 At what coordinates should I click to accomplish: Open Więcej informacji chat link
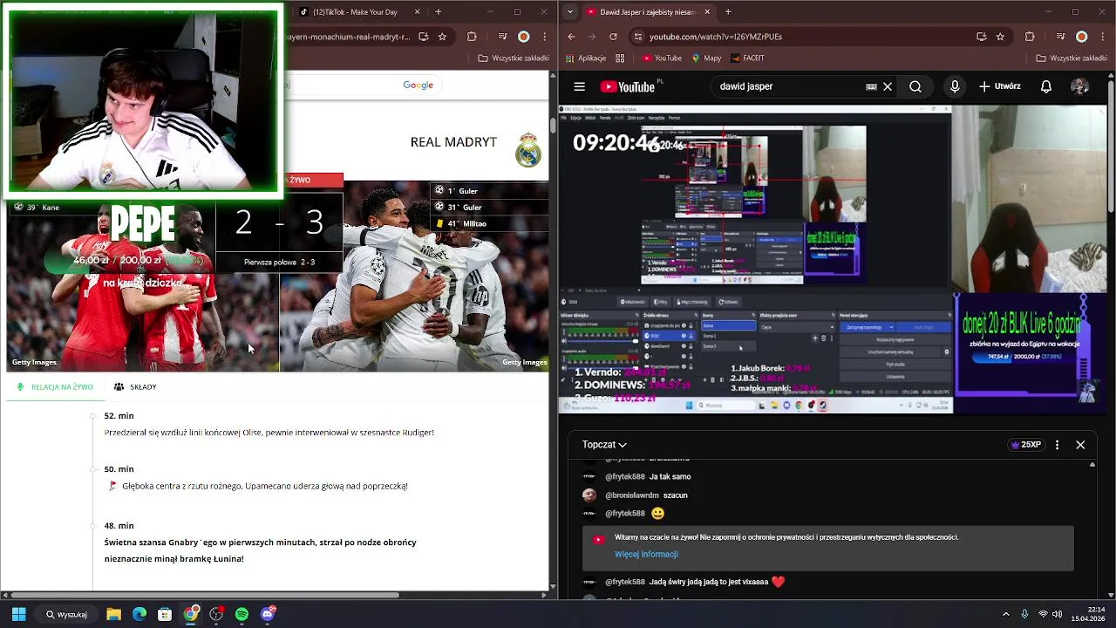(x=646, y=554)
